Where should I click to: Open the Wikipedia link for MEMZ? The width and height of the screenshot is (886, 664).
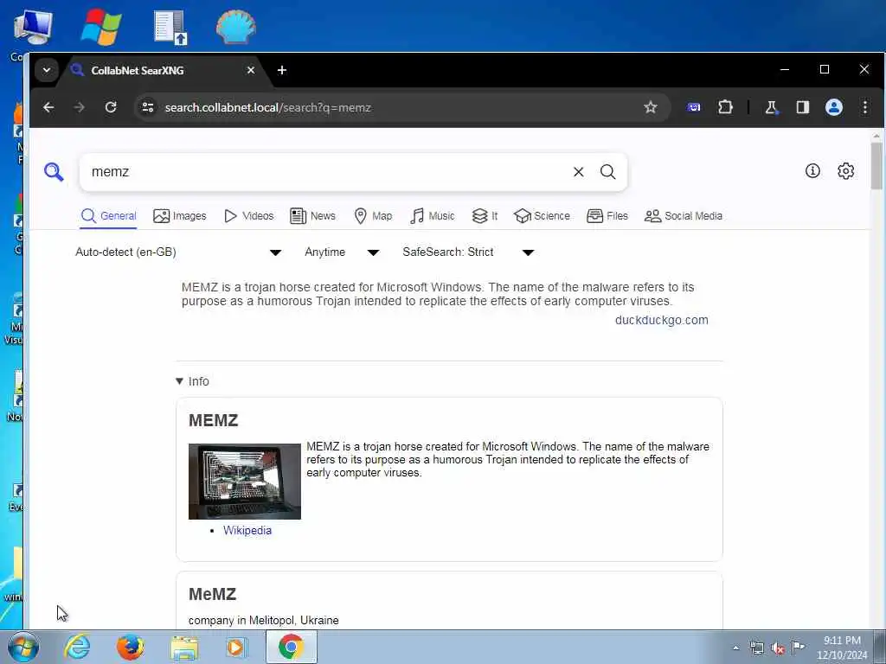click(x=247, y=530)
